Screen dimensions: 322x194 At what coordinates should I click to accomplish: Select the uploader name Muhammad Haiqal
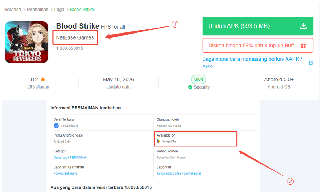click(169, 126)
